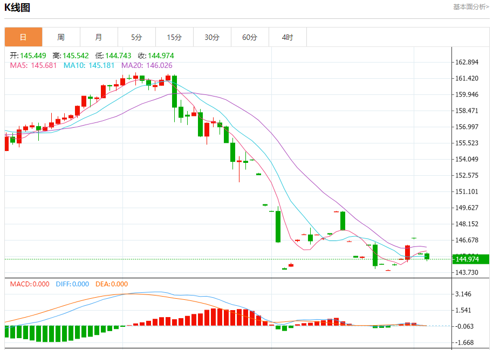The image size is (493, 350).
Task: Click the 155.523 price axis label
Action: pos(467,143)
